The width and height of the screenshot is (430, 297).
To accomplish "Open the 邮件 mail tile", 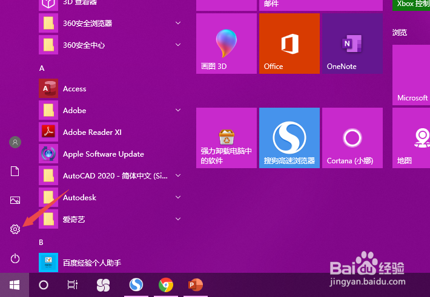I will coord(321,5).
